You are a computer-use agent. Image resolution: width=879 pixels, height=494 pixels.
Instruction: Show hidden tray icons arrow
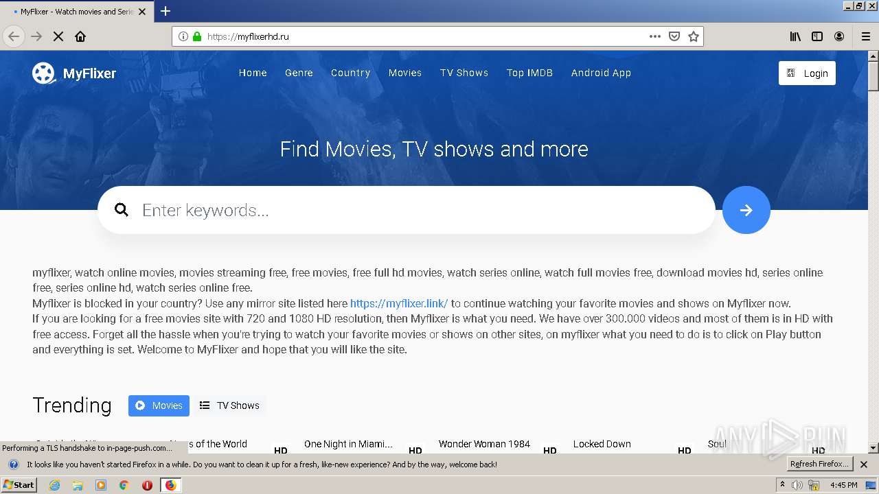coord(782,484)
